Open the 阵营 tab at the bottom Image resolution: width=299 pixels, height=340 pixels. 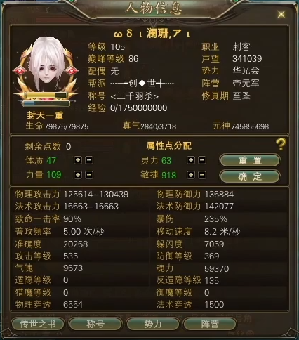coord(210,324)
